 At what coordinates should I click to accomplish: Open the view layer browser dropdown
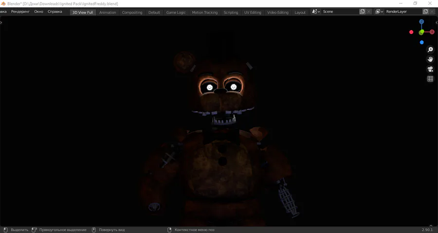[x=379, y=12]
